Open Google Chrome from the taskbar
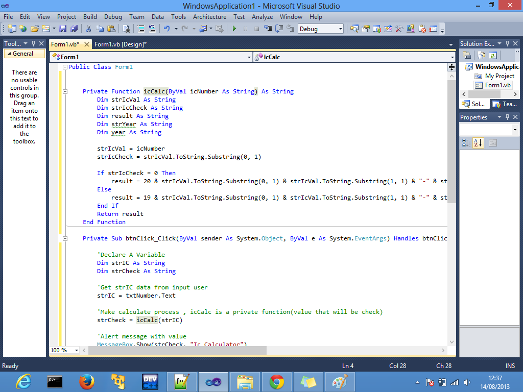Screen dimensions: 523x392 tap(276, 382)
